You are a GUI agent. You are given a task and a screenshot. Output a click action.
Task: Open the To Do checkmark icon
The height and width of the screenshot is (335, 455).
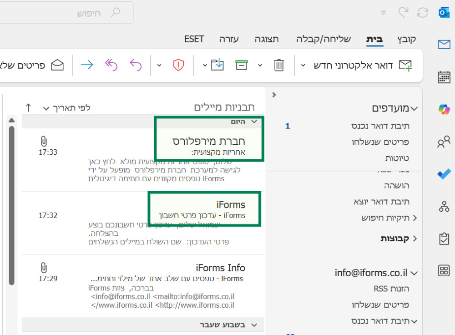coord(444,174)
